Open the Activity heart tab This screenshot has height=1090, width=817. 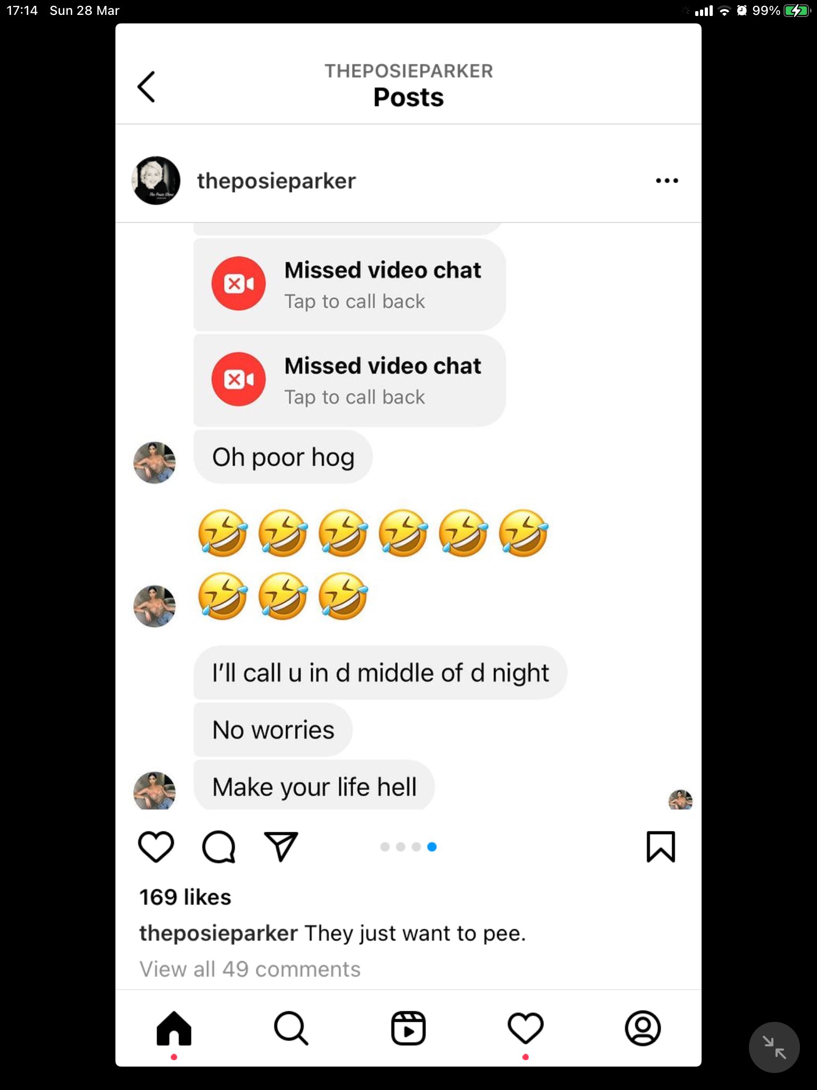tap(526, 1028)
